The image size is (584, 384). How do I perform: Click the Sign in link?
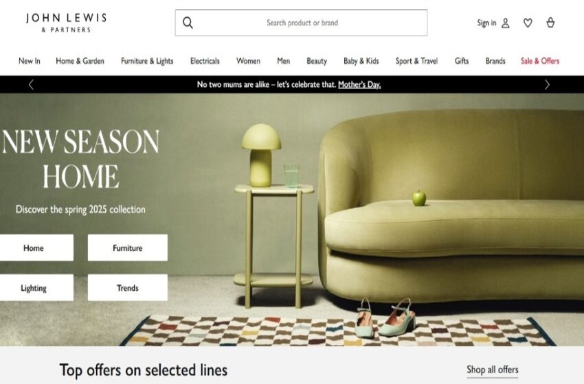(487, 23)
